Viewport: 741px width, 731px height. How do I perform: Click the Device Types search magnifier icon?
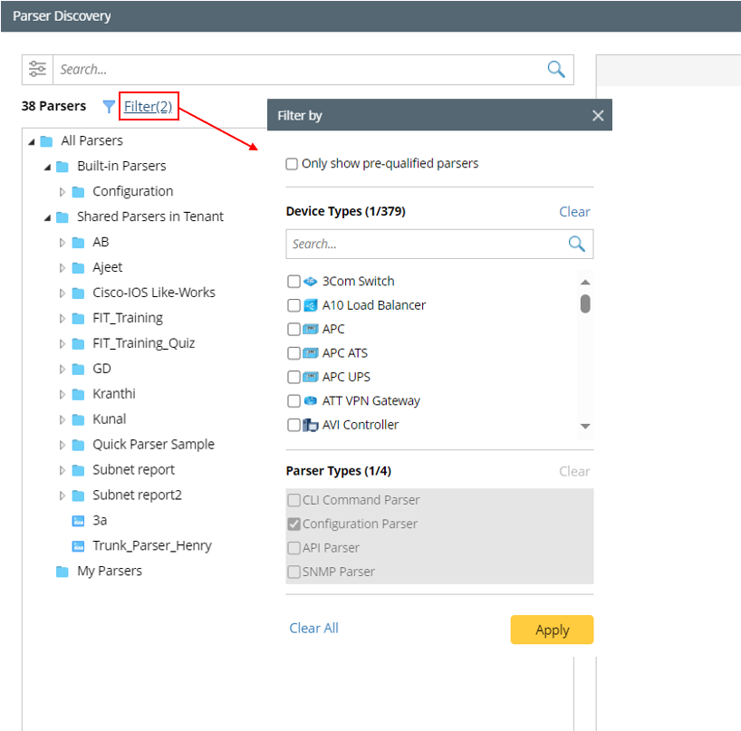[576, 244]
